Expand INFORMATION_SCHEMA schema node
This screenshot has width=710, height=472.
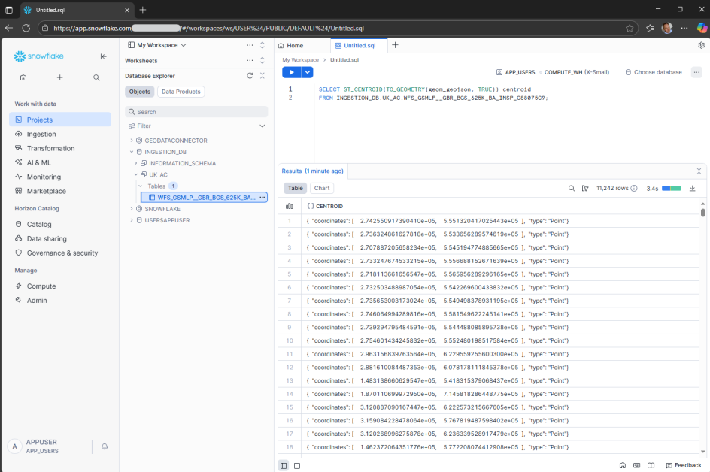tap(136, 163)
